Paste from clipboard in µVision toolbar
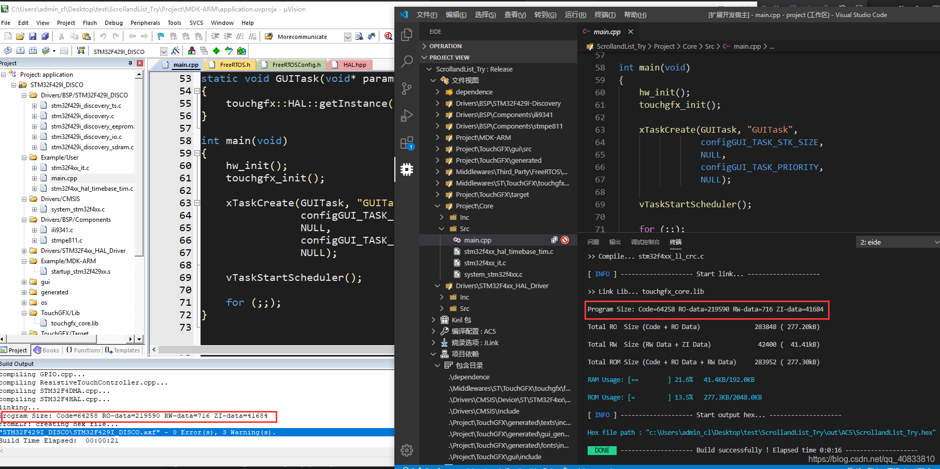Screen dimensions: 940x469 [87, 36]
